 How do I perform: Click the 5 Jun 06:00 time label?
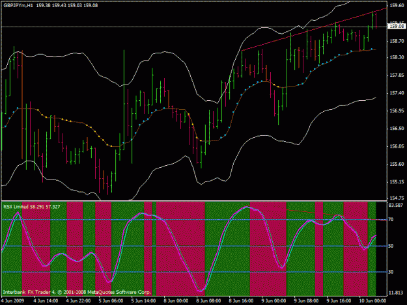click(x=111, y=301)
